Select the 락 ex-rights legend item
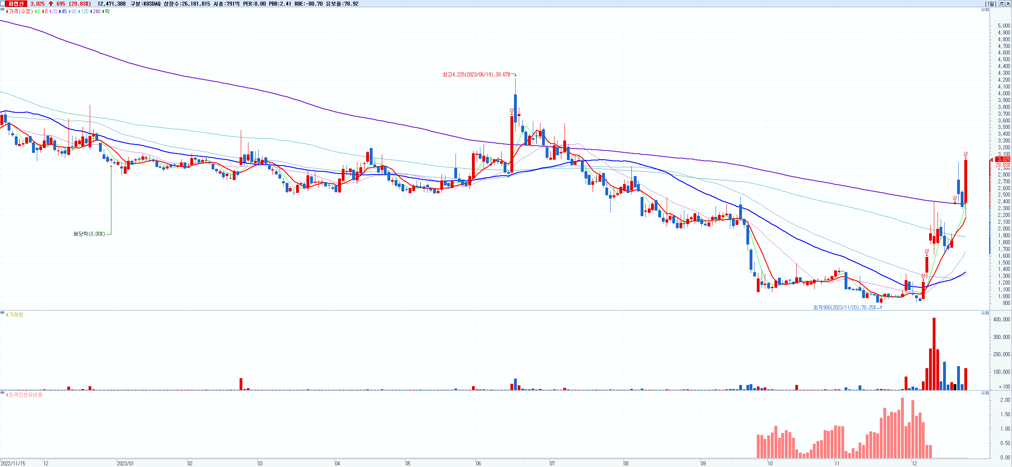The height and width of the screenshot is (467, 1012). click(107, 12)
